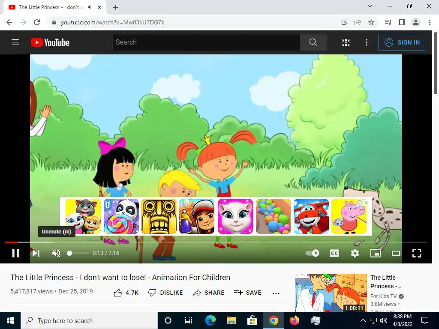Viewport: 439px width, 329px height.
Task: Adjust the volume slider
Action: tap(78, 253)
